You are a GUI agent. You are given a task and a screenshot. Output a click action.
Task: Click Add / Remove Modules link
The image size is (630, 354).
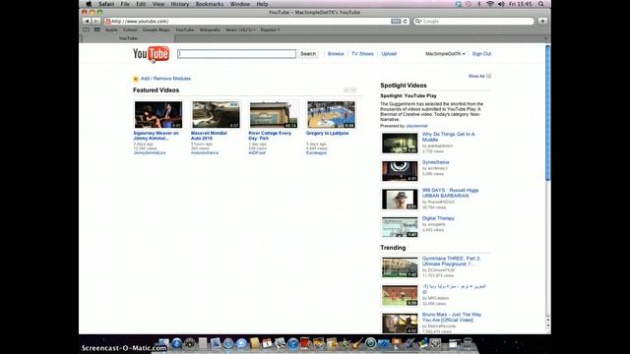pyautogui.click(x=165, y=79)
